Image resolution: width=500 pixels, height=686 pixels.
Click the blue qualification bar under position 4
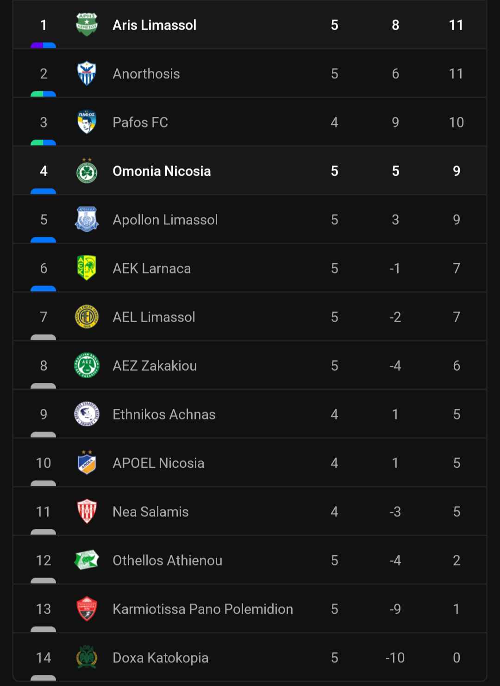tap(43, 191)
